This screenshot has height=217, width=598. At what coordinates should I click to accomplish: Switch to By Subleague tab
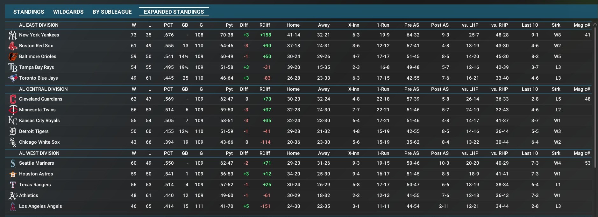[x=112, y=12]
